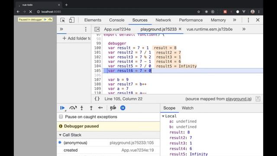
Task: Click the Step arrow icon
Action: pyautogui.click(x=100, y=108)
